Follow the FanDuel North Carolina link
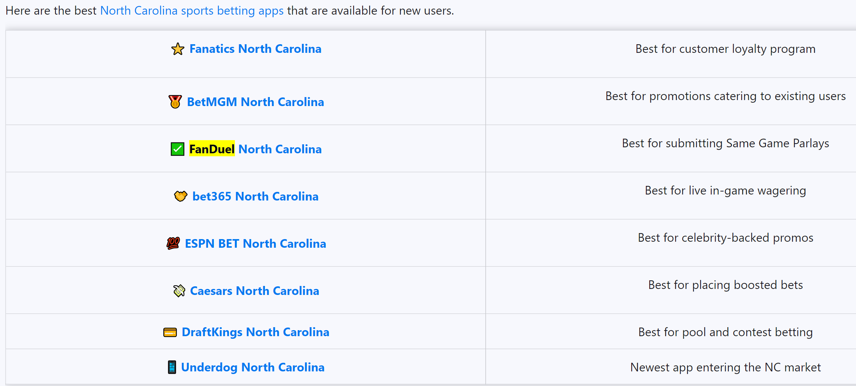856x386 pixels. click(255, 149)
